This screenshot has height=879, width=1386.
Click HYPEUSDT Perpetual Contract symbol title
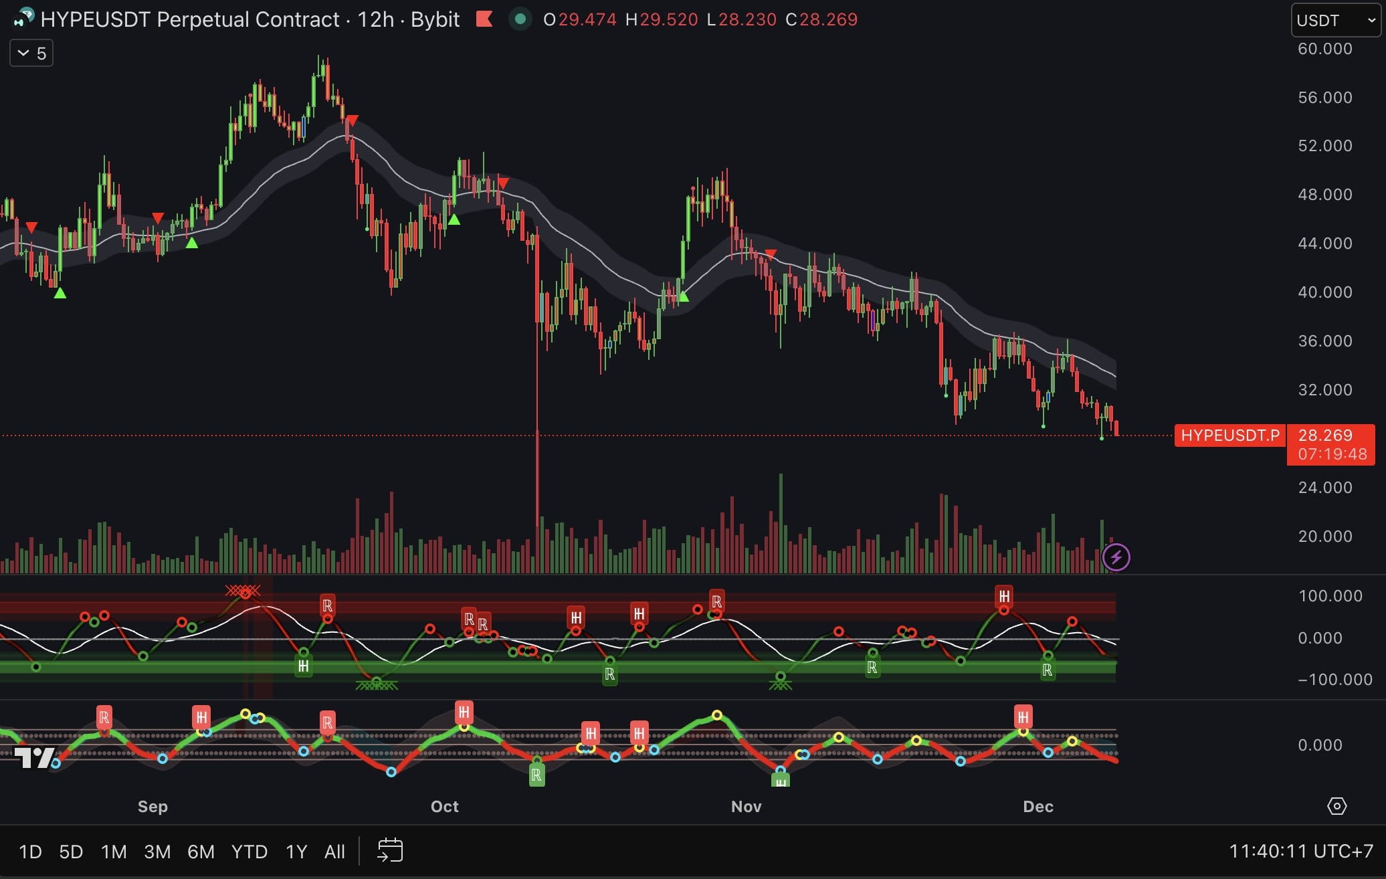(190, 19)
